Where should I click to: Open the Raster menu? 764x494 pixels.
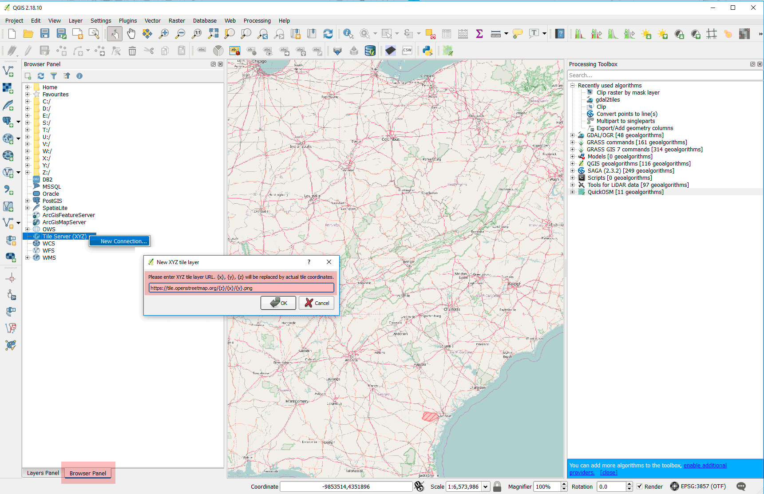176,21
